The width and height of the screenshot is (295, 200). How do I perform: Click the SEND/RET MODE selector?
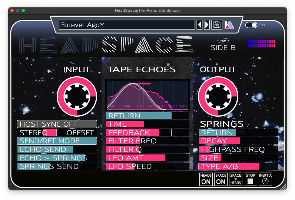click(x=57, y=141)
